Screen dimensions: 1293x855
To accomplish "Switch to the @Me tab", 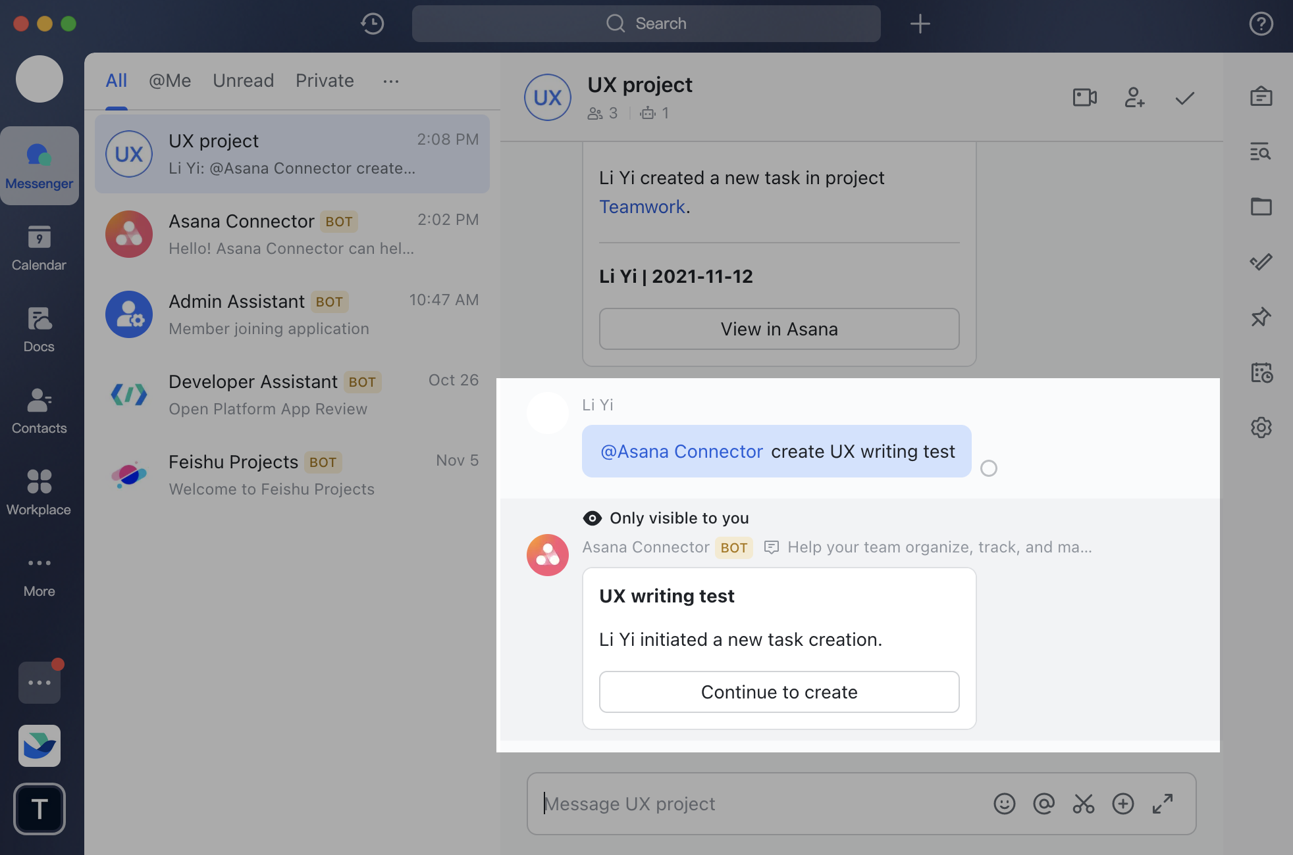I will [170, 81].
